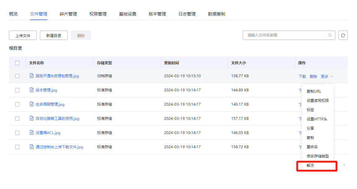This screenshot has height=189, width=357.
Task: Choose 分享 from the menu
Action: click(x=310, y=128)
